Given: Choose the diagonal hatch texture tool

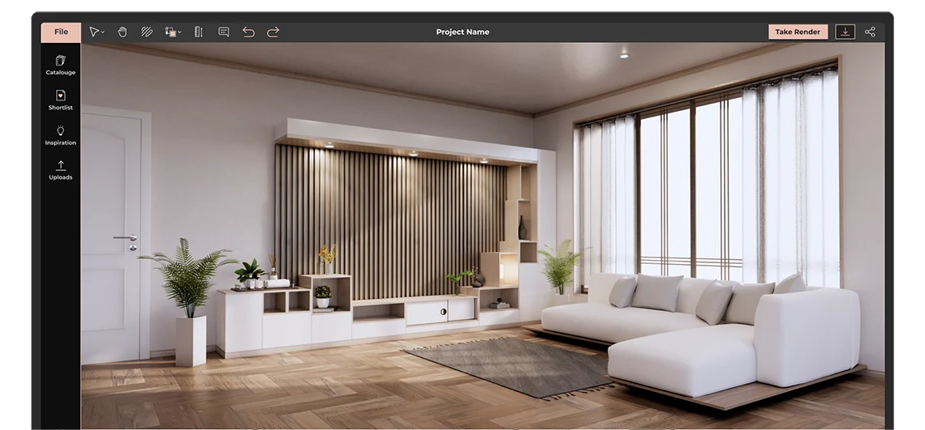Looking at the screenshot, I should (x=147, y=32).
